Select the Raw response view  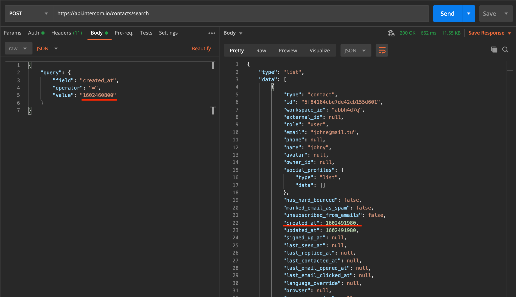(x=261, y=51)
